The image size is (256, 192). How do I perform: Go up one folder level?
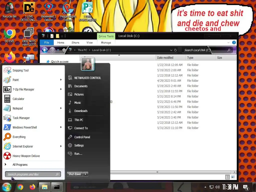tap(64, 50)
